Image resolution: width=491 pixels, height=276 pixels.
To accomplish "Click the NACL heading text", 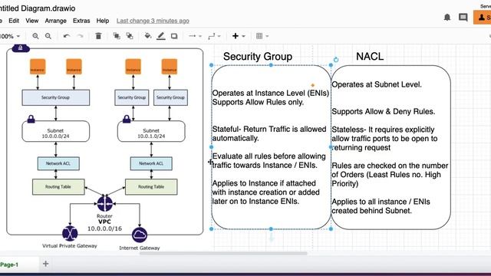I will coord(370,57).
